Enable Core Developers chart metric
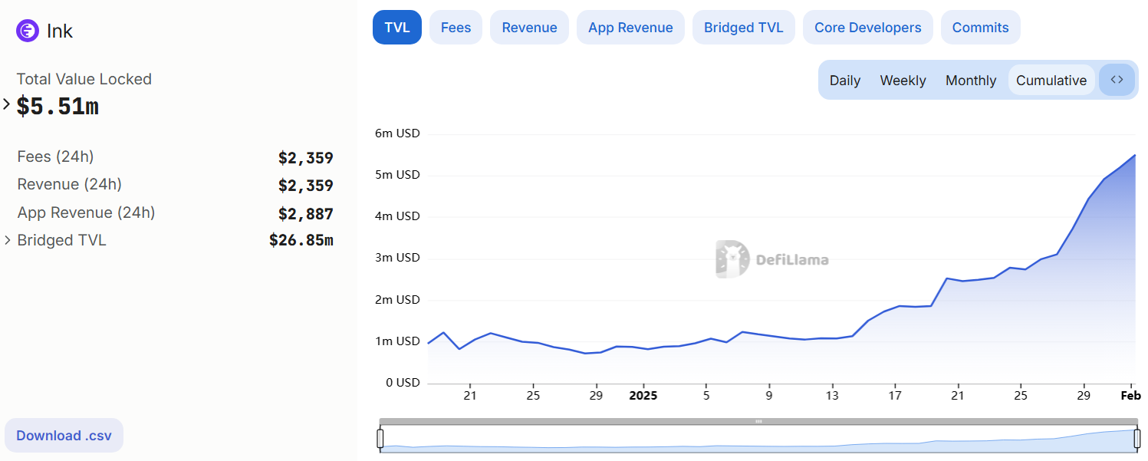 tap(867, 28)
